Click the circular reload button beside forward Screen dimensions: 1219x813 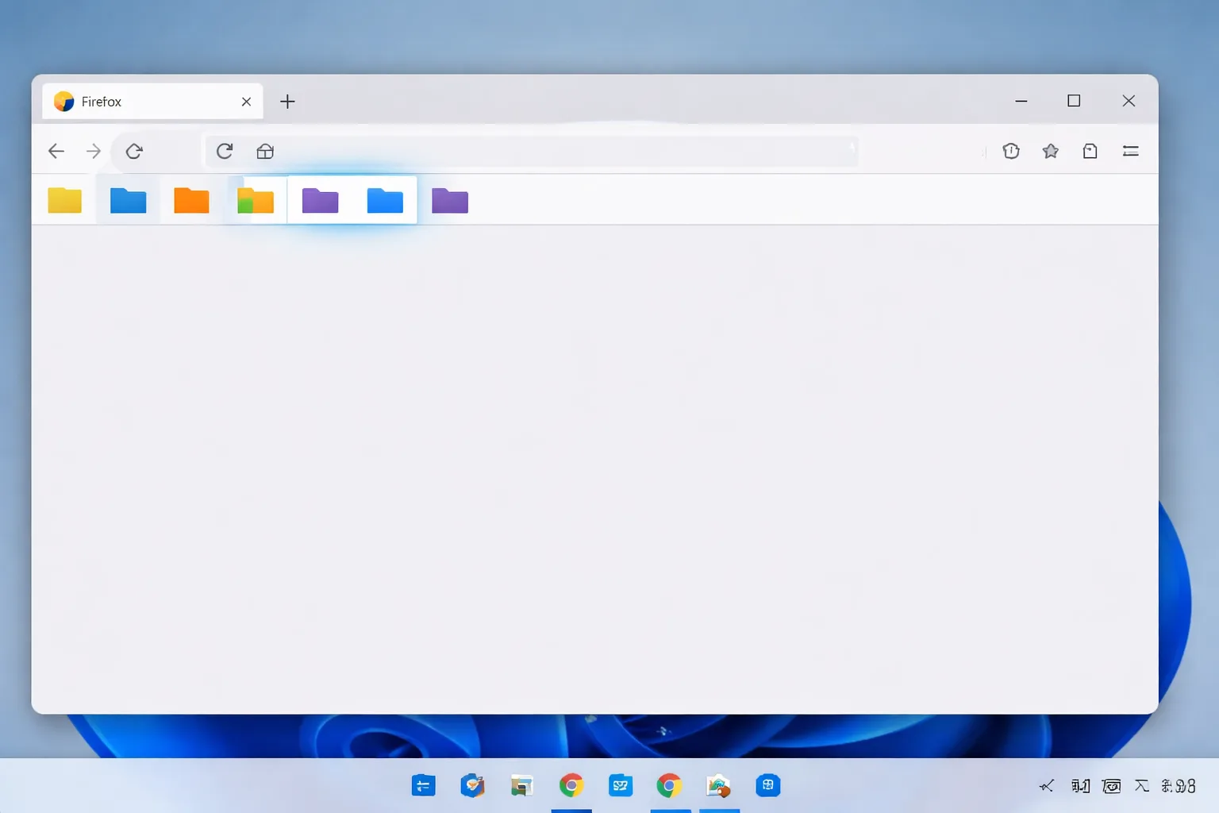tap(134, 151)
